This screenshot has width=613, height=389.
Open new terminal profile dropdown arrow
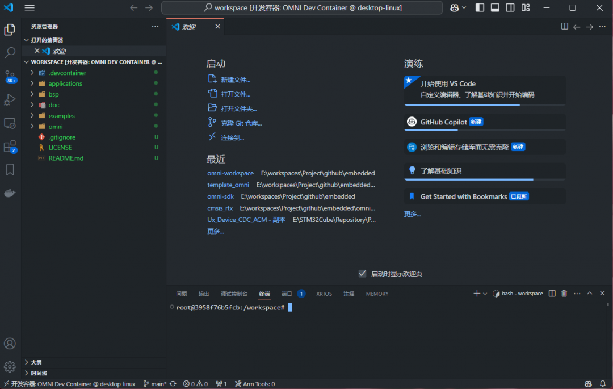click(485, 294)
